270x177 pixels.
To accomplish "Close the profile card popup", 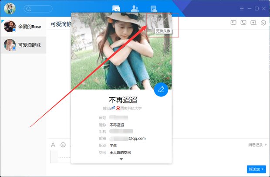I will [x=165, y=20].
